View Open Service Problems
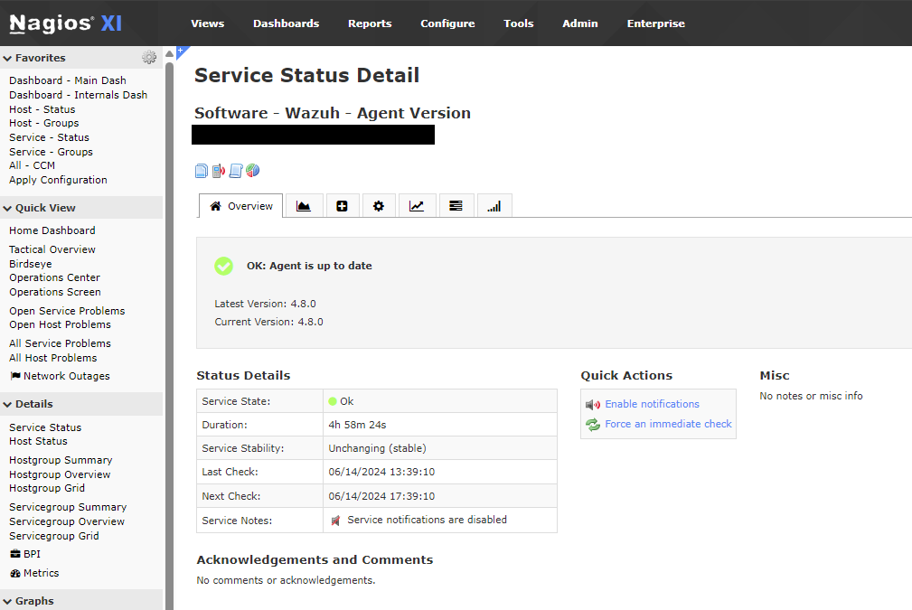The width and height of the screenshot is (912, 610). coord(67,311)
